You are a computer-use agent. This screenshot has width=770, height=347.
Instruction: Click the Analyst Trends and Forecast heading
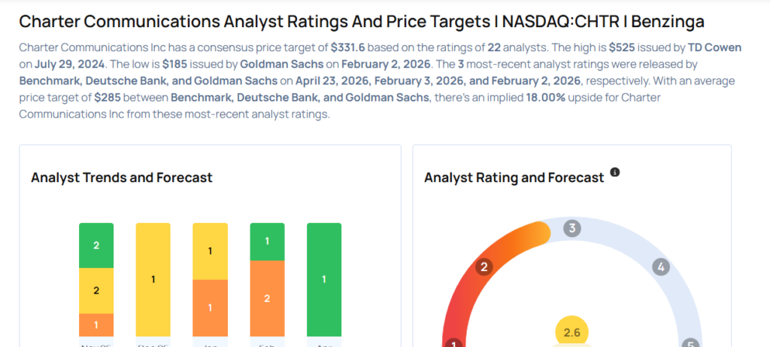click(x=121, y=178)
